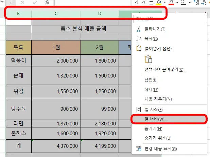Viewport: 210px width, 157px height.
Task: Click the cell with 1,870,000
Action: coord(56,123)
